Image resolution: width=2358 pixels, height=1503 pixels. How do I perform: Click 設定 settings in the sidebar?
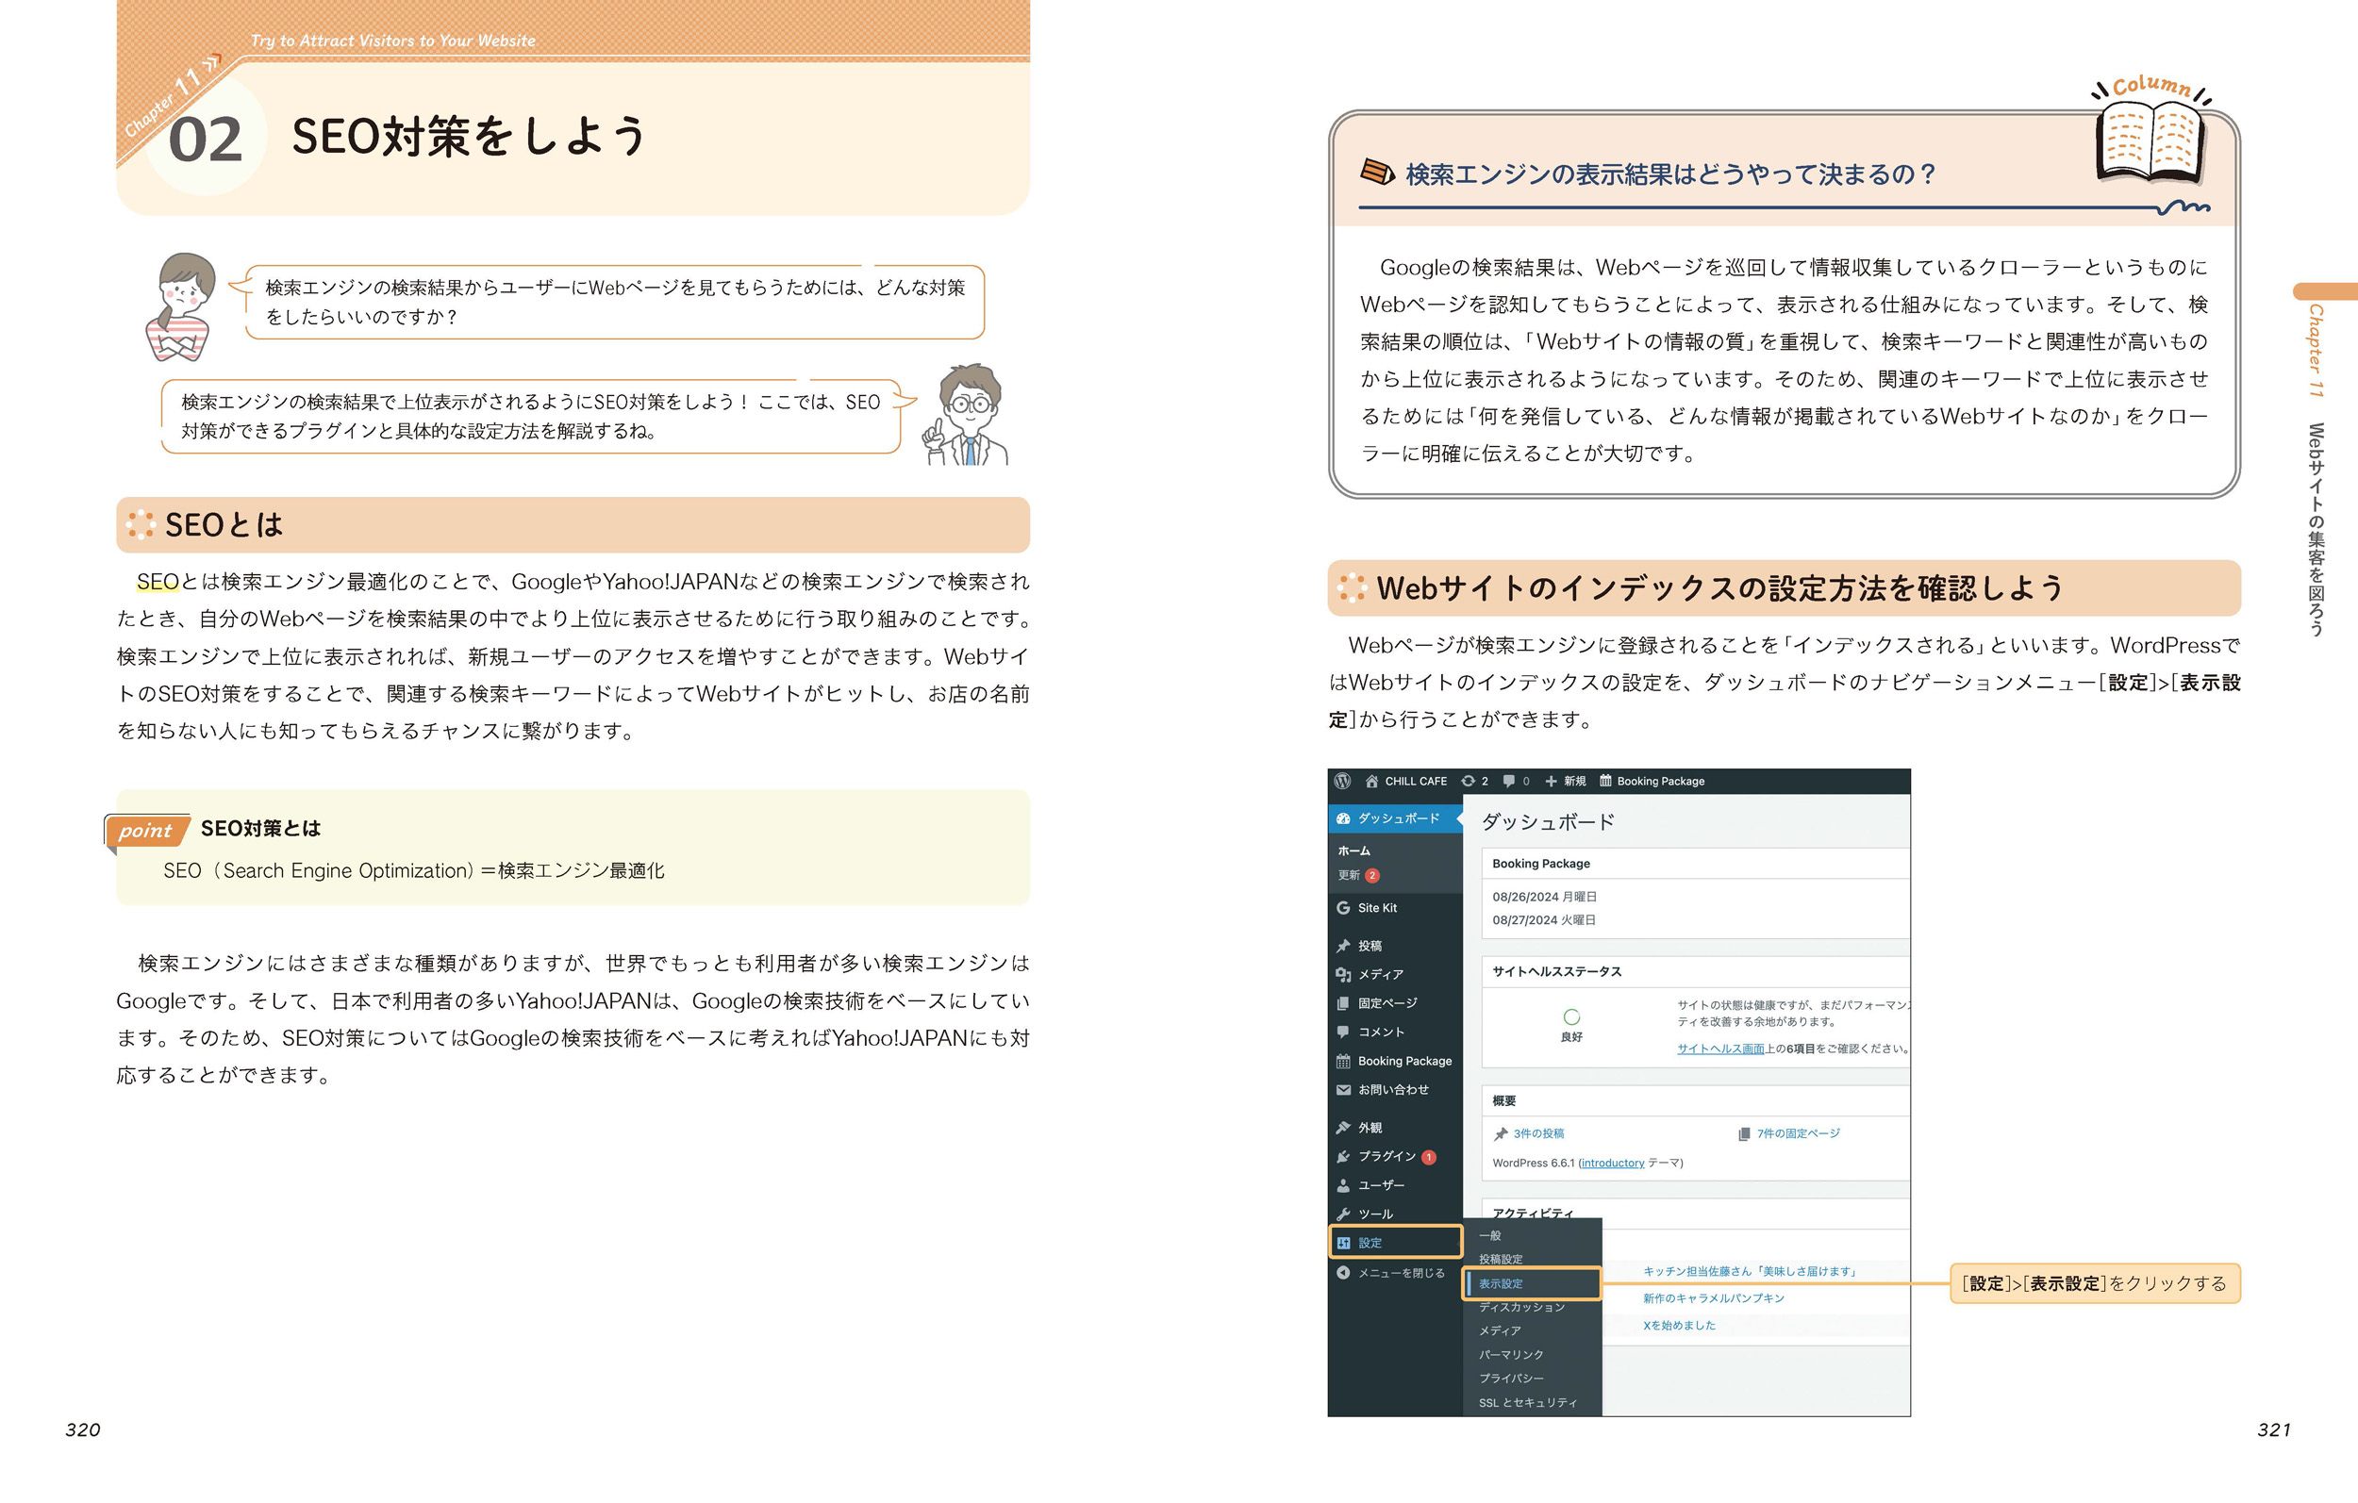[1394, 1242]
